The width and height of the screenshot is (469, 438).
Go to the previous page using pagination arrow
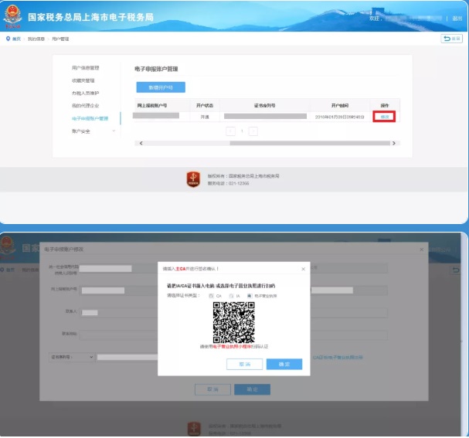pyautogui.click(x=231, y=131)
